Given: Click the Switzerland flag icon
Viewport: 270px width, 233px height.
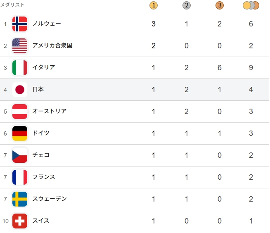Looking at the screenshot, I should pos(20,221).
